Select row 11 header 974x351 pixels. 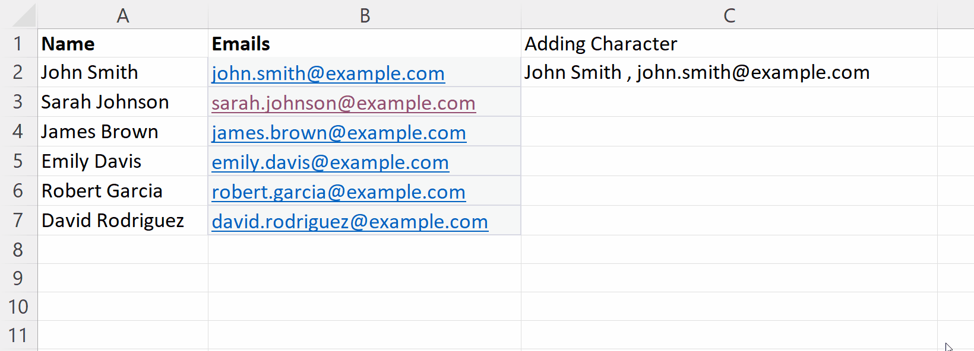[18, 335]
